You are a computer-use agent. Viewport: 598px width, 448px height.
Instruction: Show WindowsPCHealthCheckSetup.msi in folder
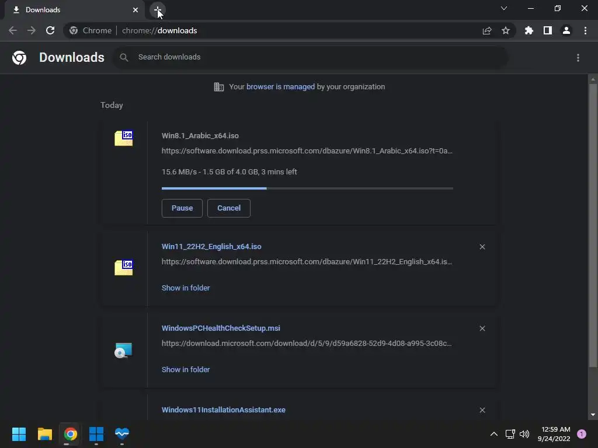[186, 369]
